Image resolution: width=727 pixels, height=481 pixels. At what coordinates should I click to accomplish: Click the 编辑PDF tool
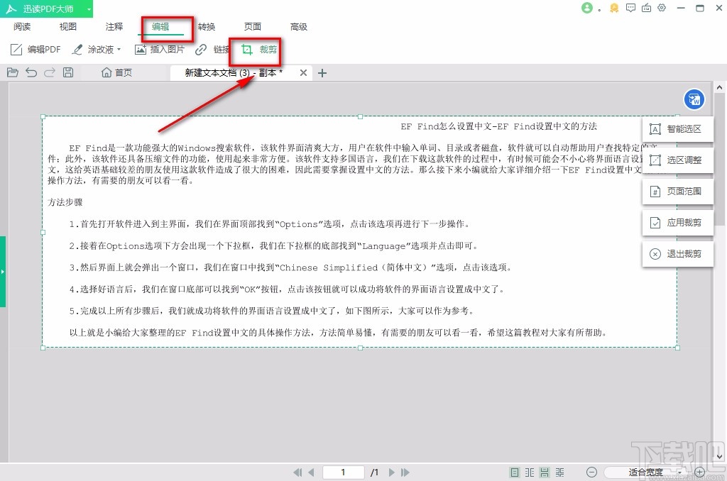pos(35,49)
